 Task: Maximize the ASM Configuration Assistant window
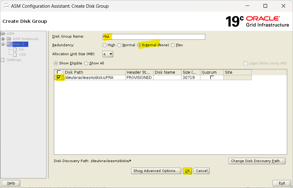click(x=265, y=6)
